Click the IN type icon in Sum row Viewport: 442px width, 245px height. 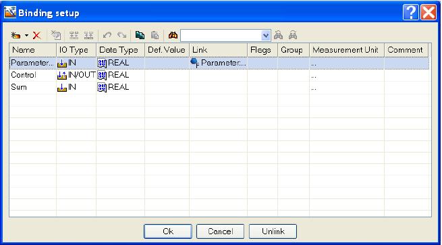tap(61, 87)
